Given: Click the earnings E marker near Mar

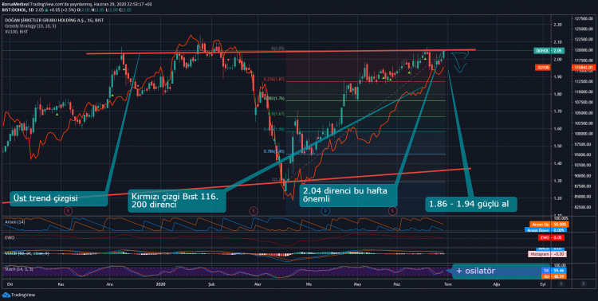Looking at the screenshot, I should [x=254, y=210].
